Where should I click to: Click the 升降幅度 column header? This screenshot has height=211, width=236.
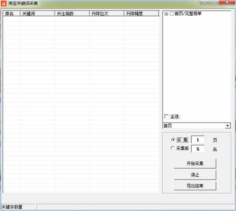(141, 13)
